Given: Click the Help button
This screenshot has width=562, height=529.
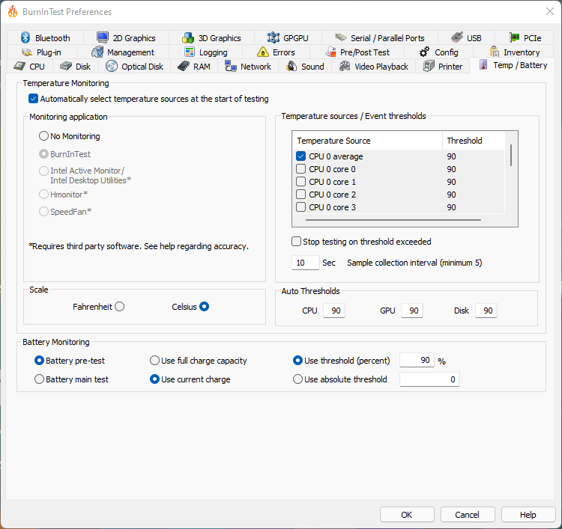Looking at the screenshot, I should click(x=528, y=515).
